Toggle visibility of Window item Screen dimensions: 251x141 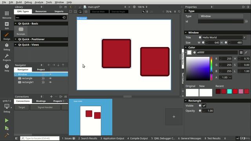point(51,74)
